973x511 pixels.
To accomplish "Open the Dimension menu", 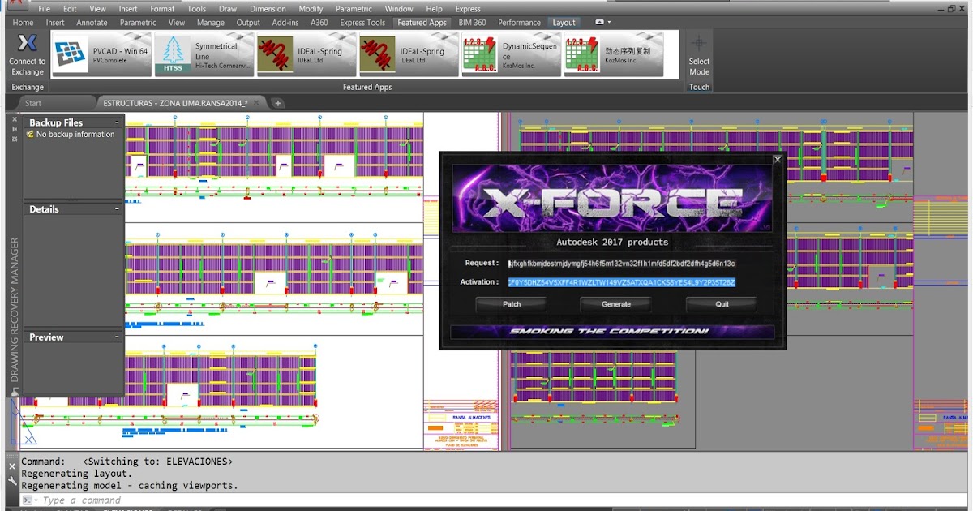I will (x=268, y=9).
